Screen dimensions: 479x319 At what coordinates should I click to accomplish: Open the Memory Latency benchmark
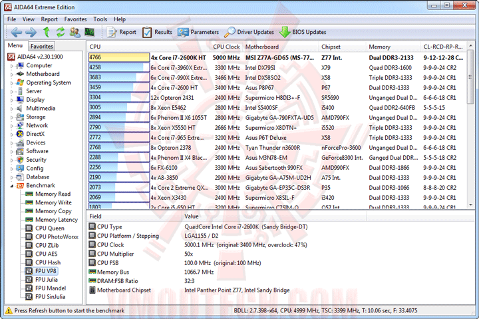[x=57, y=220]
